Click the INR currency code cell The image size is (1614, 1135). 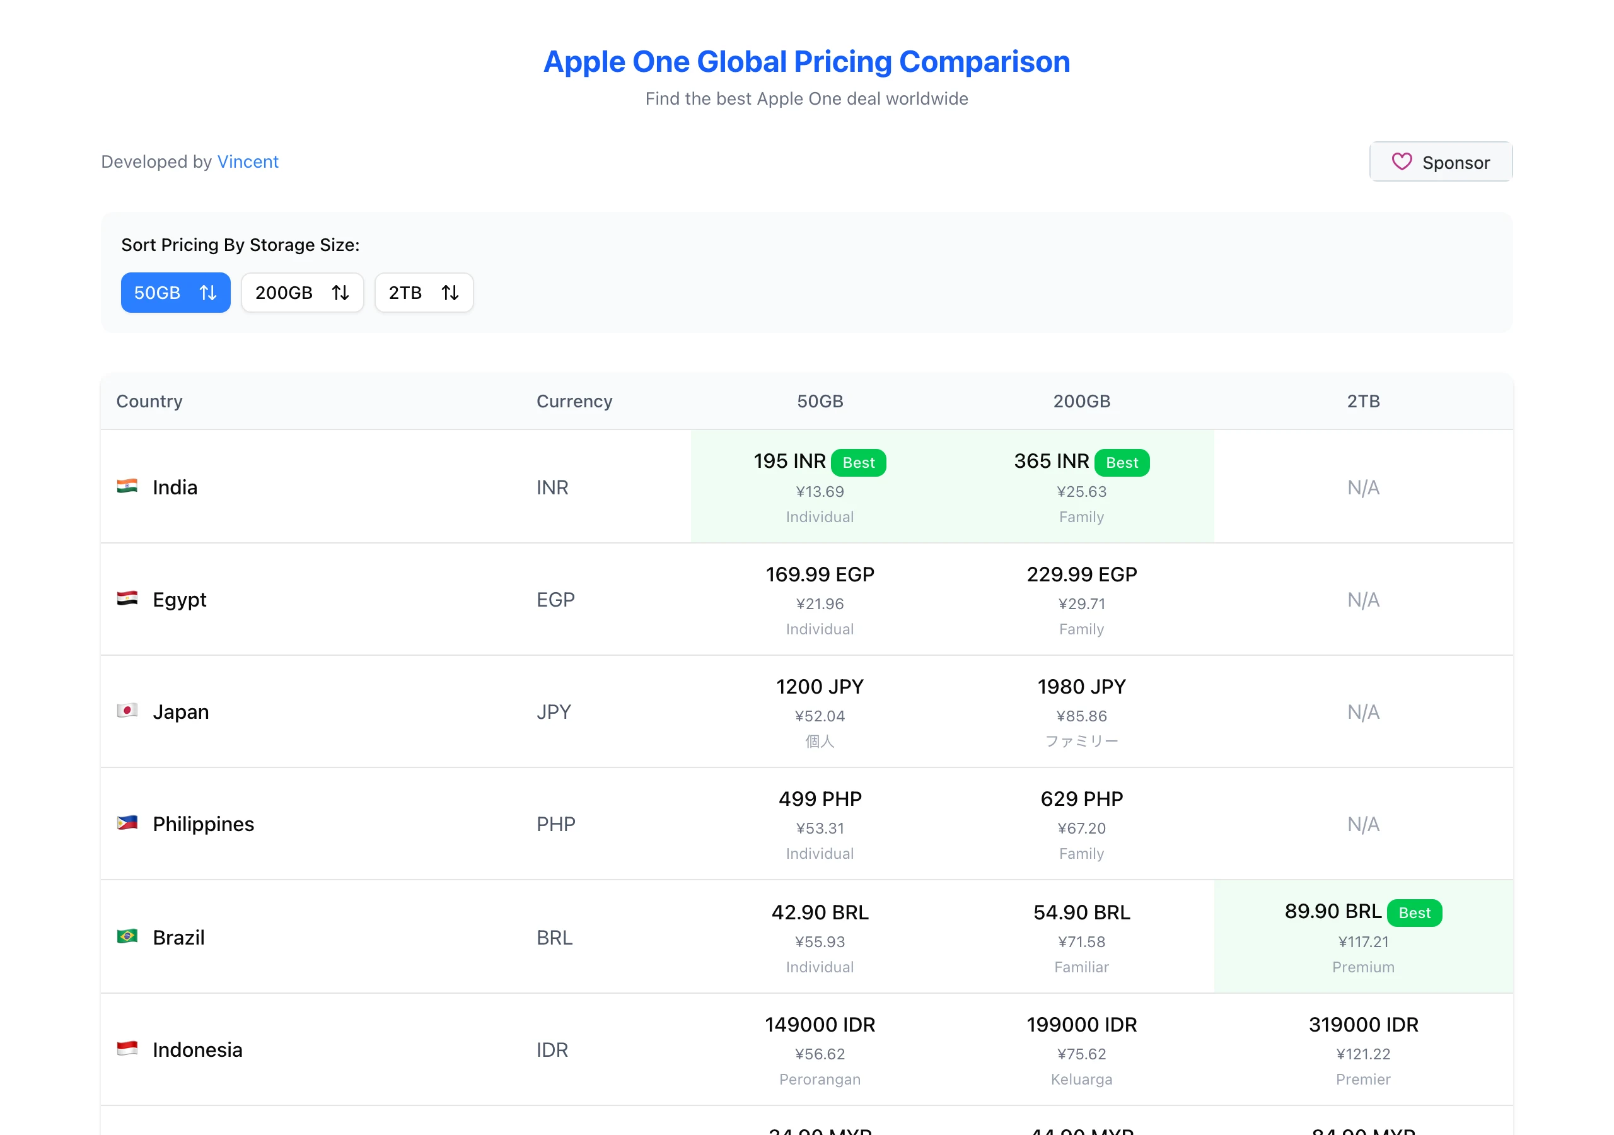[552, 487]
